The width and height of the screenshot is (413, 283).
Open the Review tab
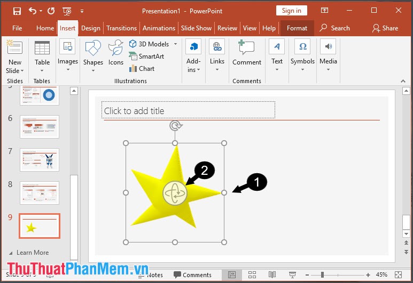(x=227, y=28)
